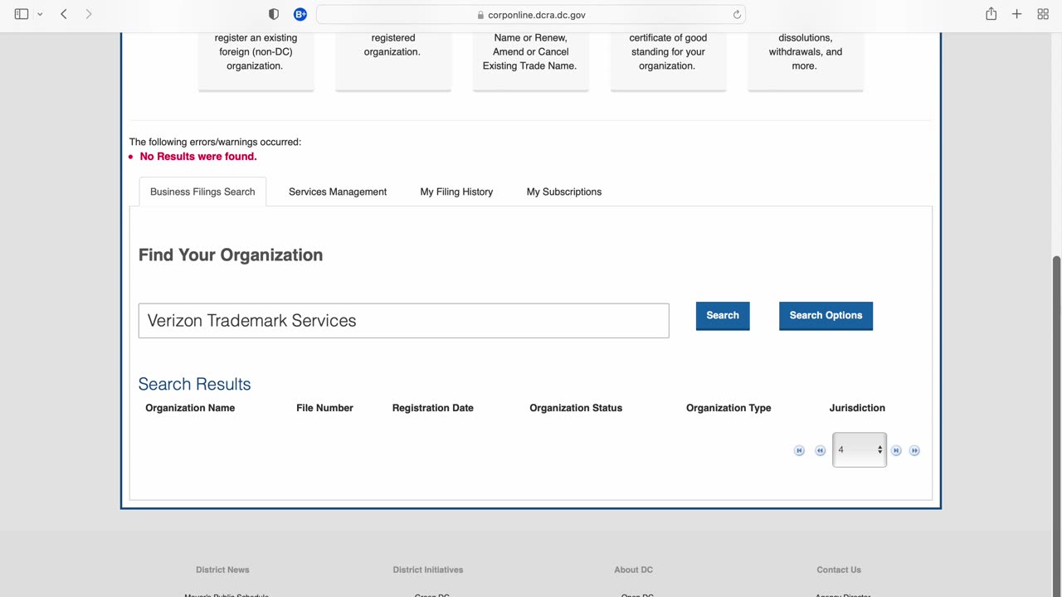Jump to last page pagination icon
This screenshot has width=1062, height=597.
point(914,450)
